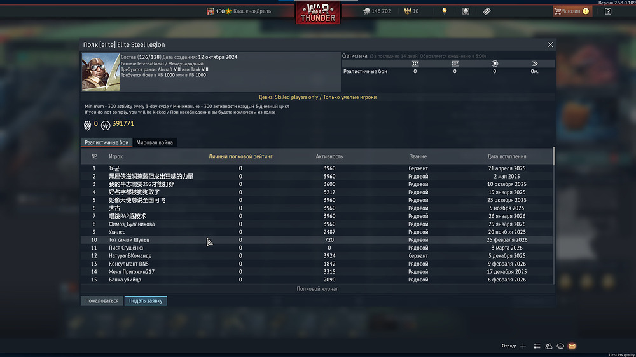The height and width of the screenshot is (357, 636).
Task: Open the Полковой журнал link
Action: coord(317,289)
